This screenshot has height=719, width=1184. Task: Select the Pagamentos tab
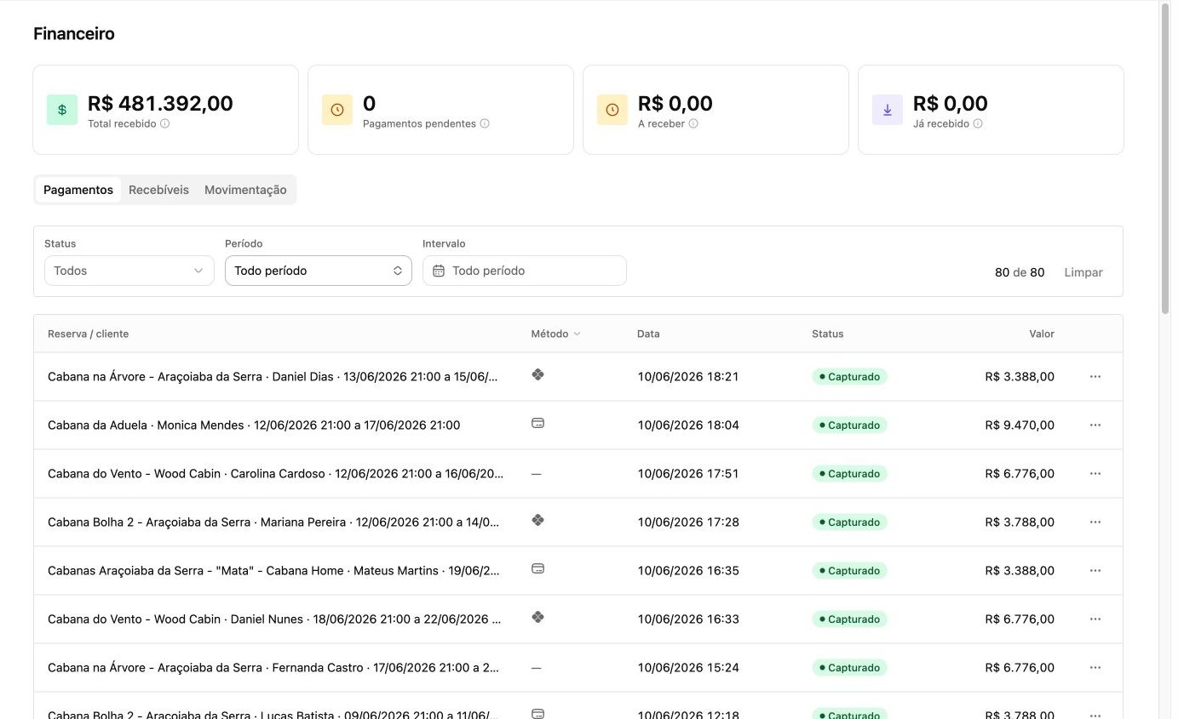click(x=78, y=190)
